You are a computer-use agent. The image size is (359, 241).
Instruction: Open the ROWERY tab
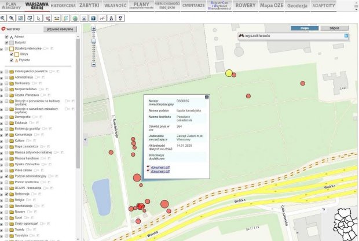246,5
